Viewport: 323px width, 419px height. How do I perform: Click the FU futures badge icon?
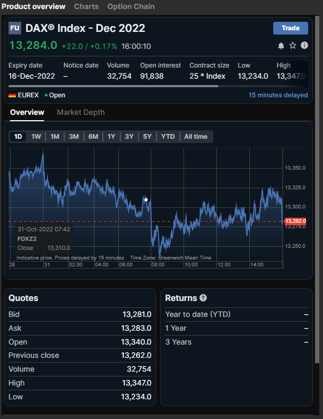(x=15, y=28)
